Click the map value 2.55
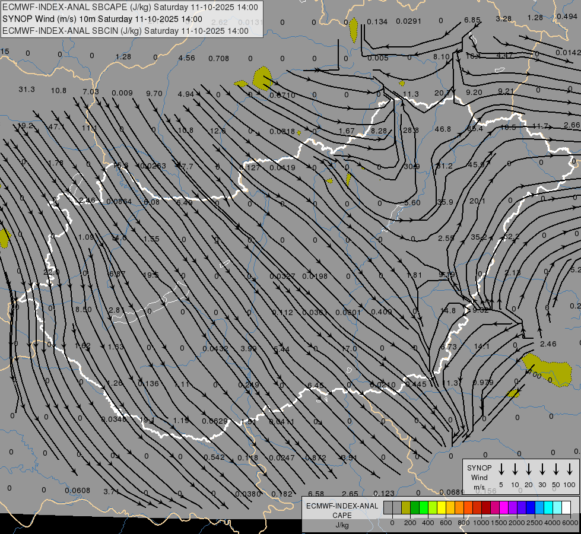Image resolution: width=581 pixels, height=534 pixels. click(446, 239)
